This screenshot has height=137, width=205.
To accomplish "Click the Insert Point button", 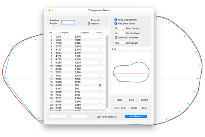I will click(x=120, y=108).
